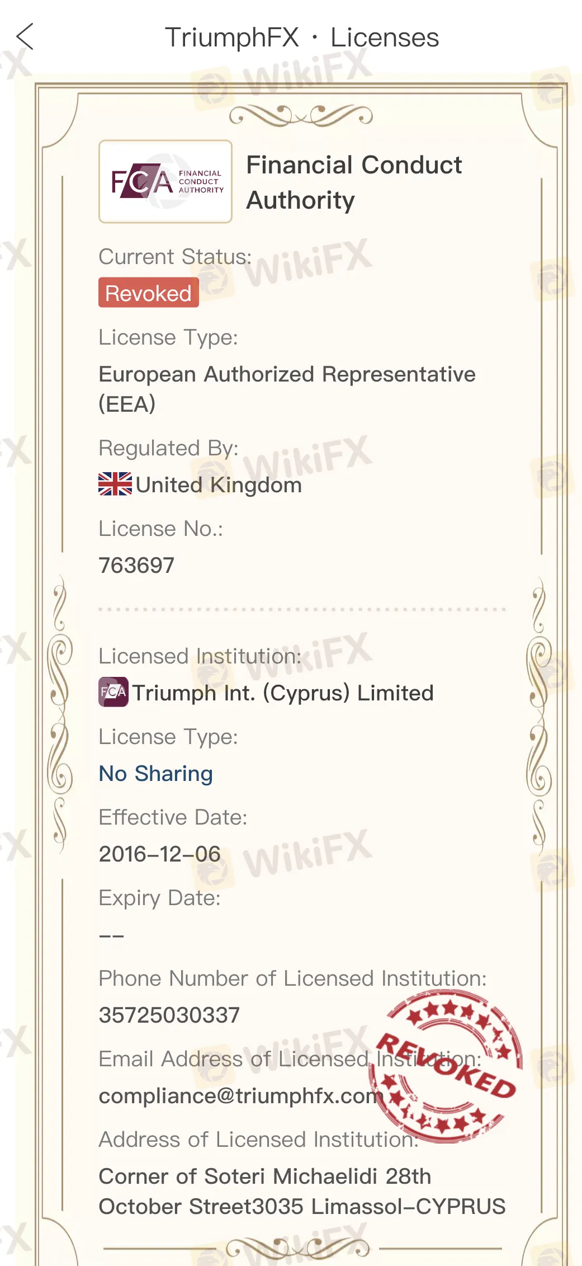
Task: Tap the Limassol-CYPRUS address text
Action: [x=302, y=1192]
